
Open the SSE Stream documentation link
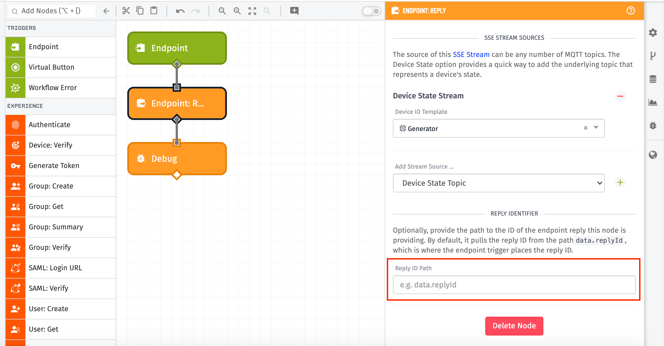pos(471,54)
